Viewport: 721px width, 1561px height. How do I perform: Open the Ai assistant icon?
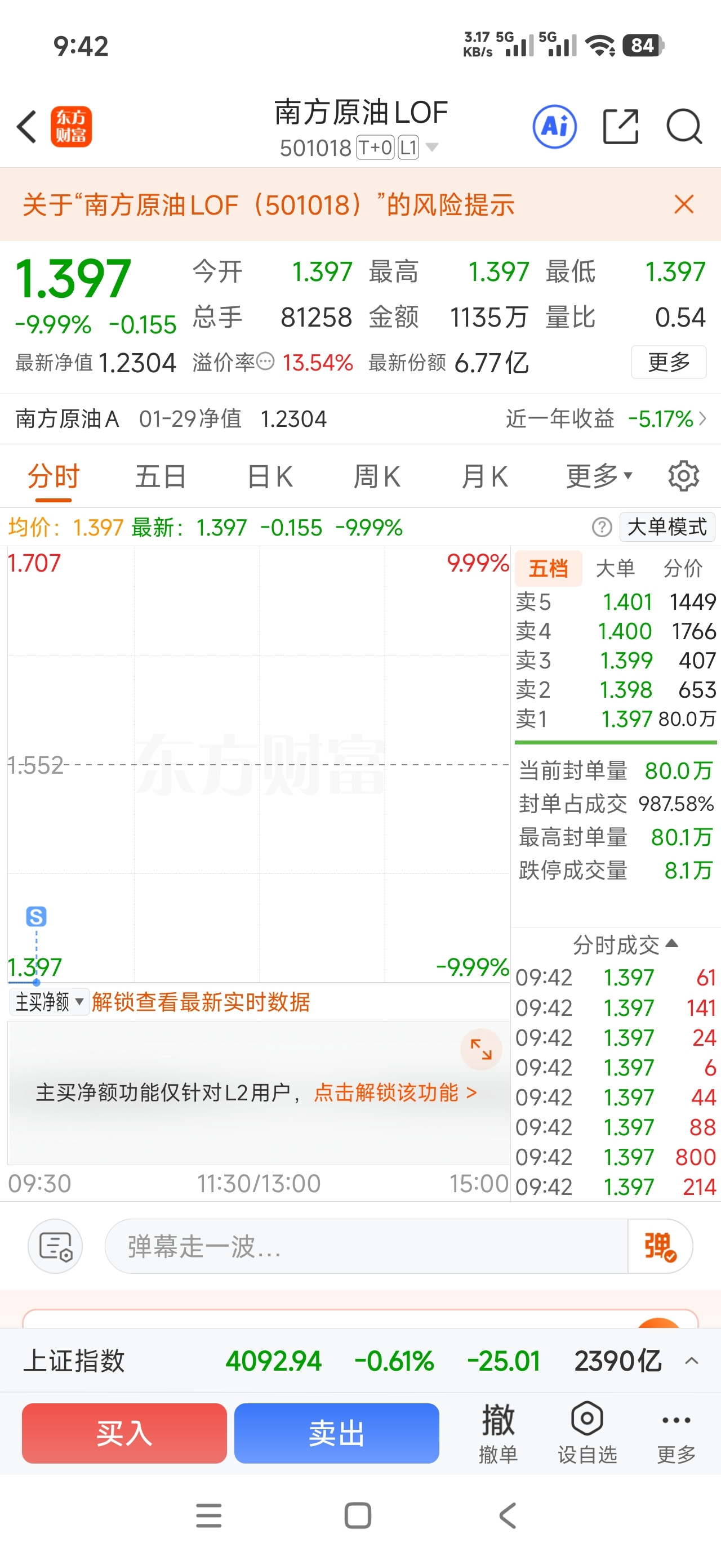click(554, 127)
